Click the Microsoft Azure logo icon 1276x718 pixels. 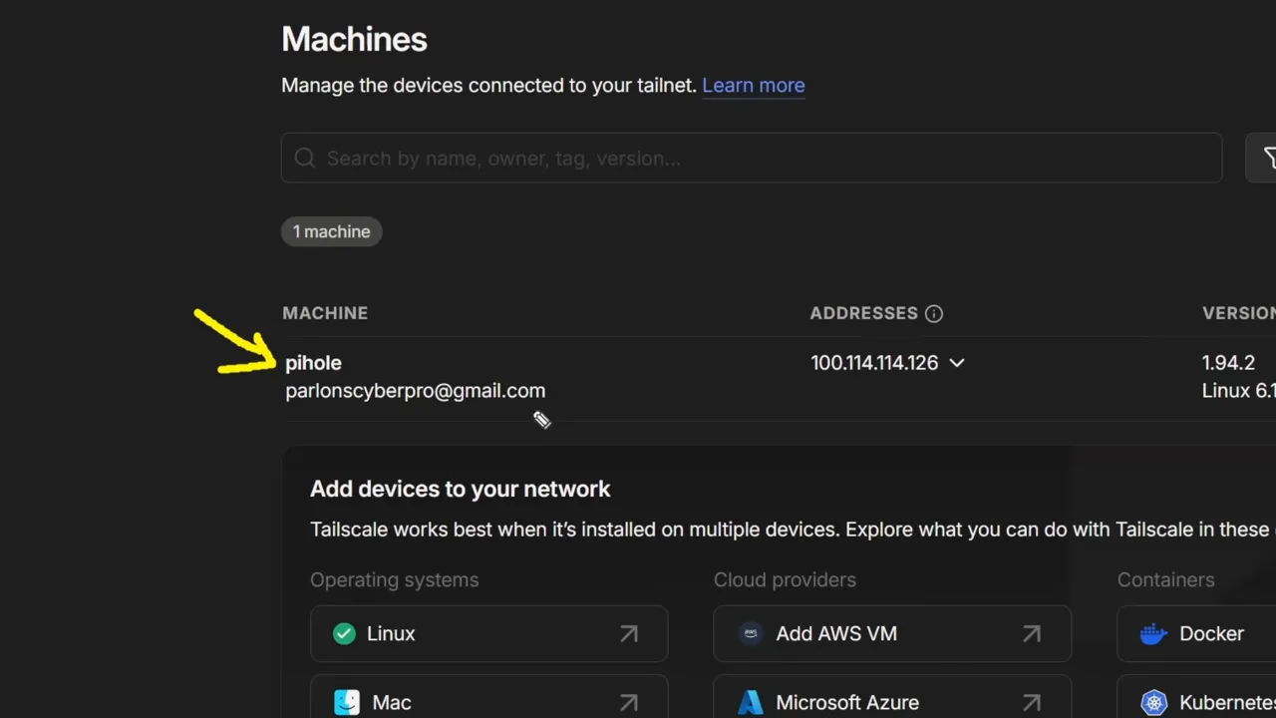click(x=751, y=701)
